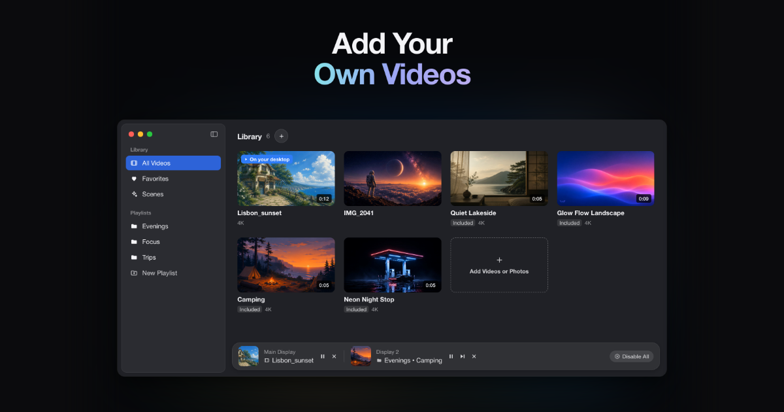Select the Glow Flow Landscape thumbnail
784x412 pixels.
606,179
